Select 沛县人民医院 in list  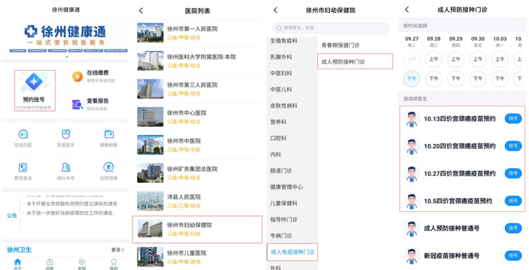tap(197, 201)
